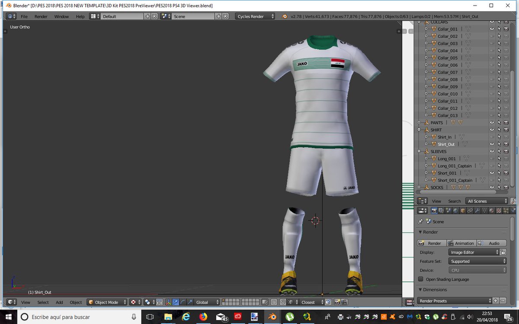
Task: Select the scale manipulator icon
Action: (190, 302)
